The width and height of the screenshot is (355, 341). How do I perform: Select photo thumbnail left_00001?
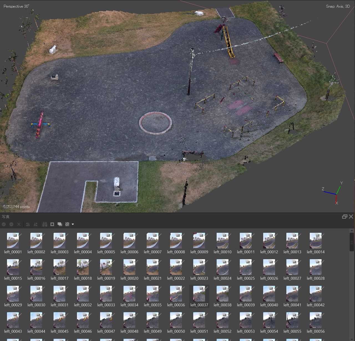pos(13,241)
